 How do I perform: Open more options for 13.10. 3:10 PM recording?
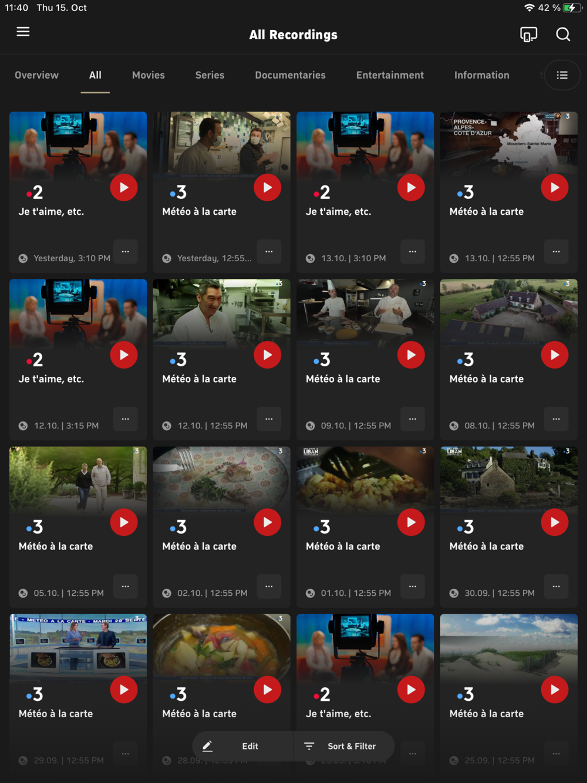[413, 251]
